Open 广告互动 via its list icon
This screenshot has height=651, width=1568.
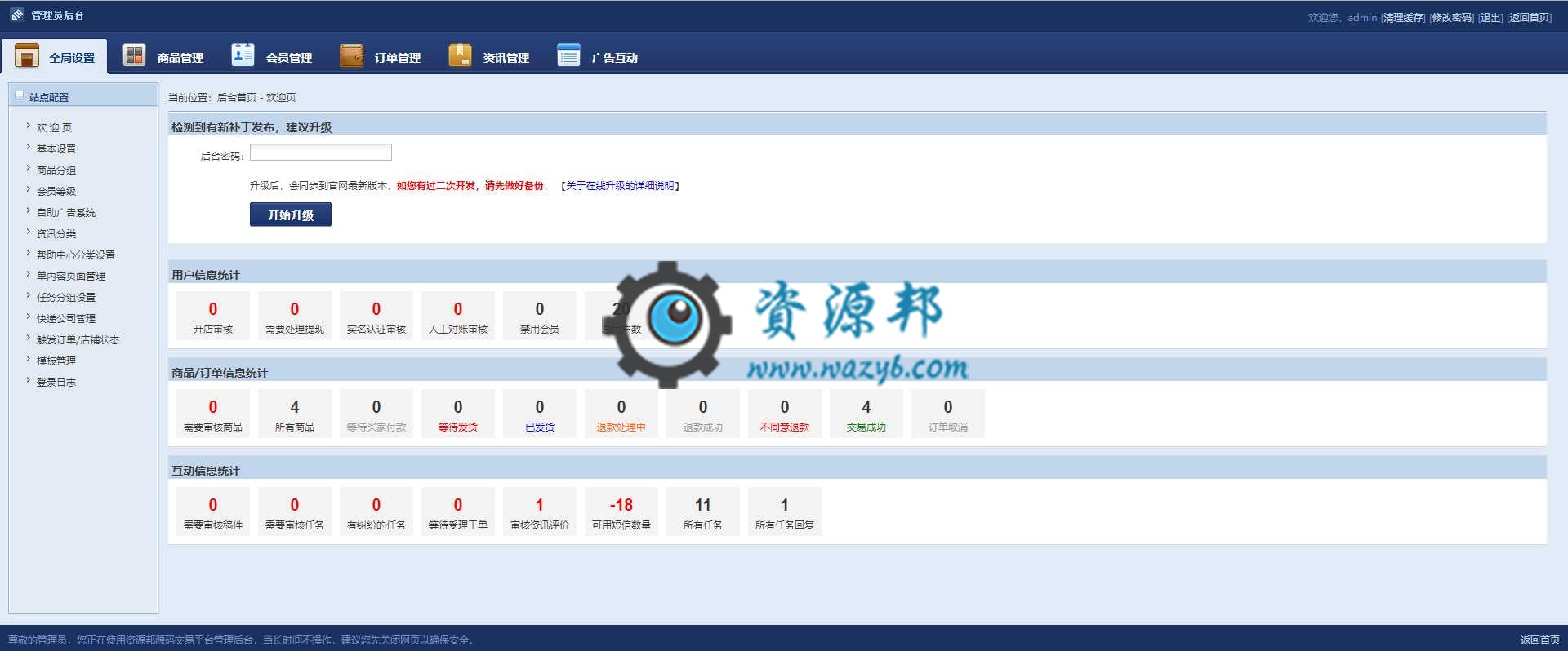pos(568,55)
